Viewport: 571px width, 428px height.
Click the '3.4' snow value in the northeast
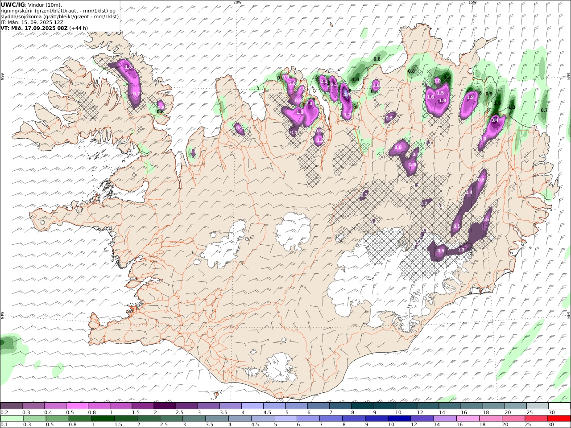[495, 120]
